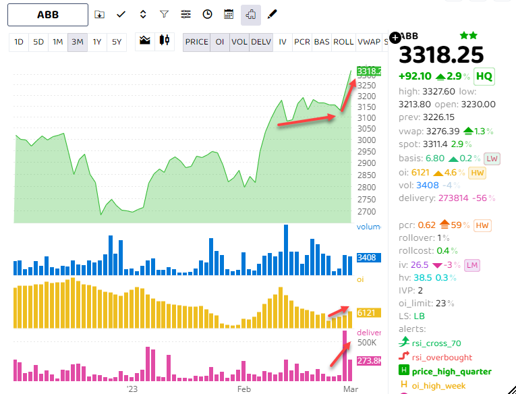
Task: Click the checkmark icon in toolbar
Action: [x=121, y=14]
